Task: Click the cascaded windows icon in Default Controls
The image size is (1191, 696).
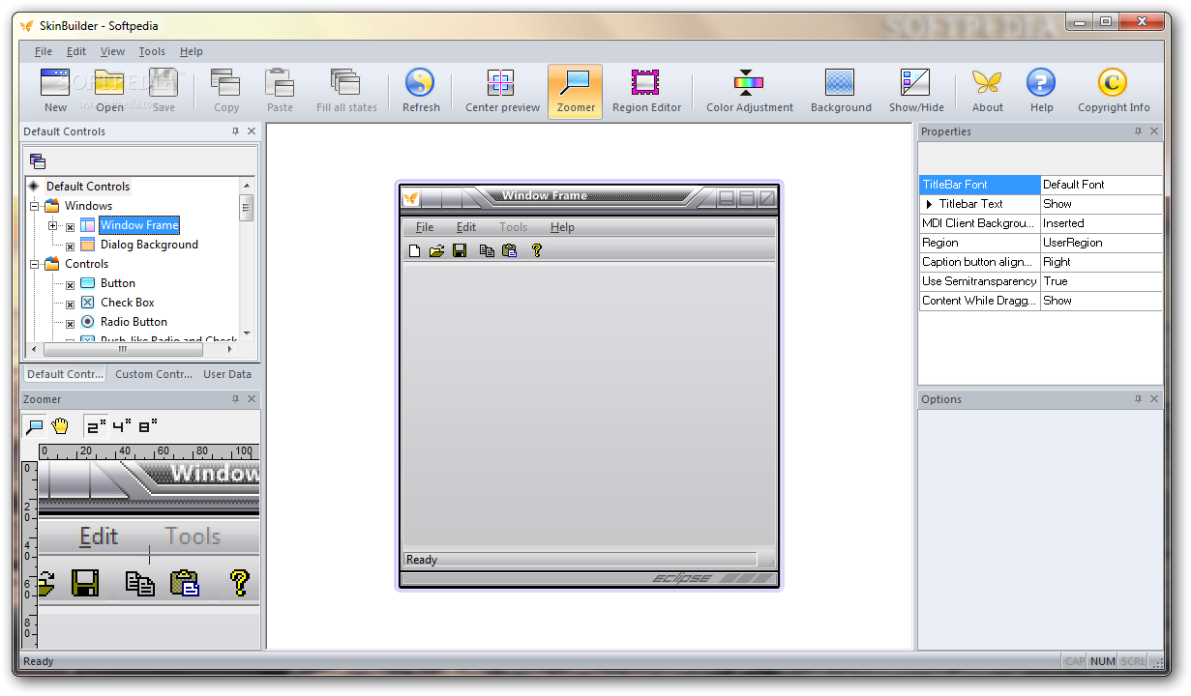Action: tap(38, 161)
